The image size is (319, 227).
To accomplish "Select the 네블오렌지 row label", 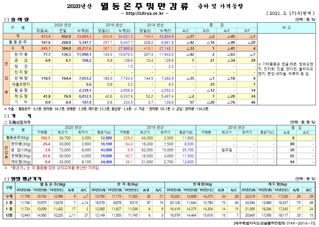I will click(x=22, y=84).
